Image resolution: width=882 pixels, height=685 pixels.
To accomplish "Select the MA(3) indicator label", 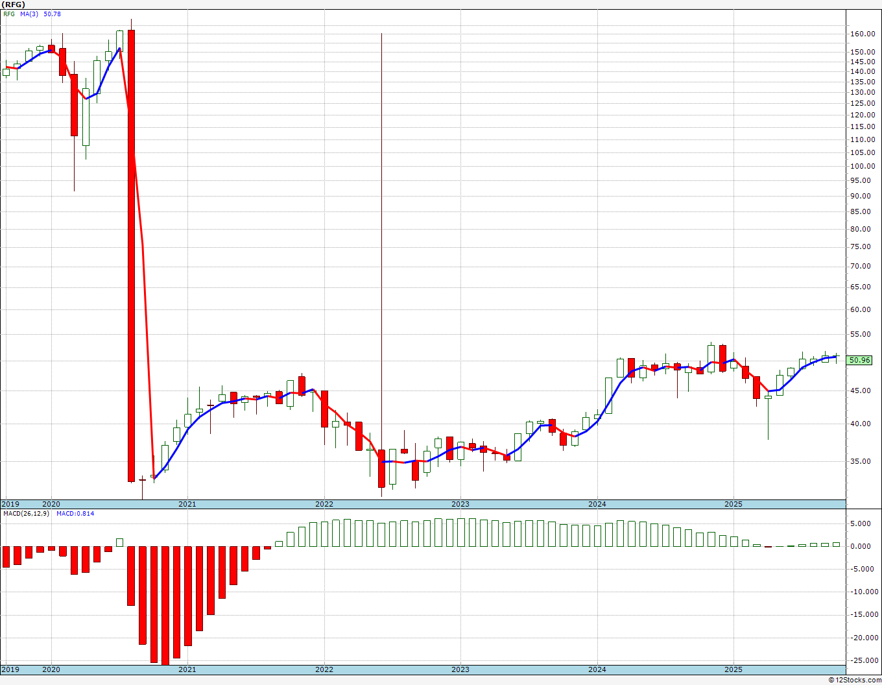I will [x=29, y=14].
